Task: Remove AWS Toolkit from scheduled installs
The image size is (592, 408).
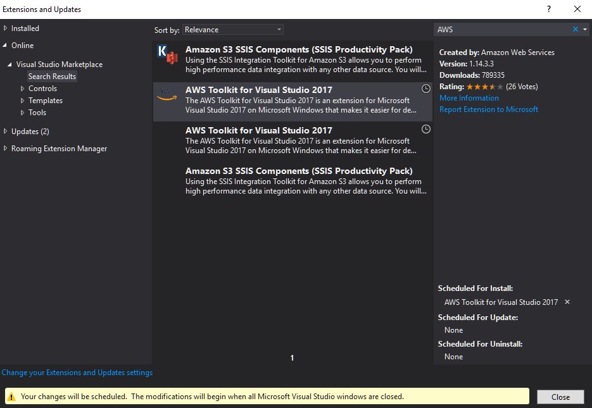Action: click(567, 302)
